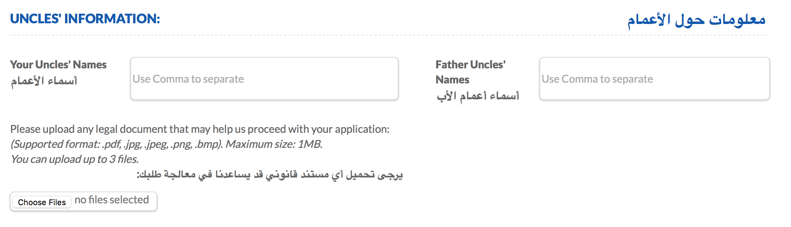Click the Arabic label أسماء أعمام الأب
This screenshot has width=791, height=227.
[x=478, y=96]
